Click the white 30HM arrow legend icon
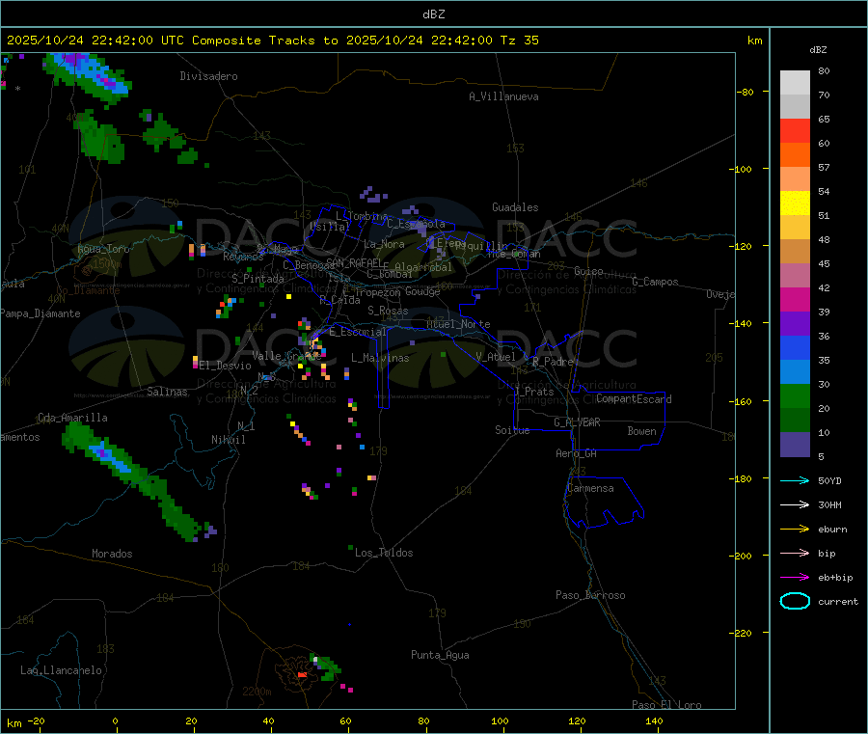The image size is (868, 734). (x=795, y=504)
